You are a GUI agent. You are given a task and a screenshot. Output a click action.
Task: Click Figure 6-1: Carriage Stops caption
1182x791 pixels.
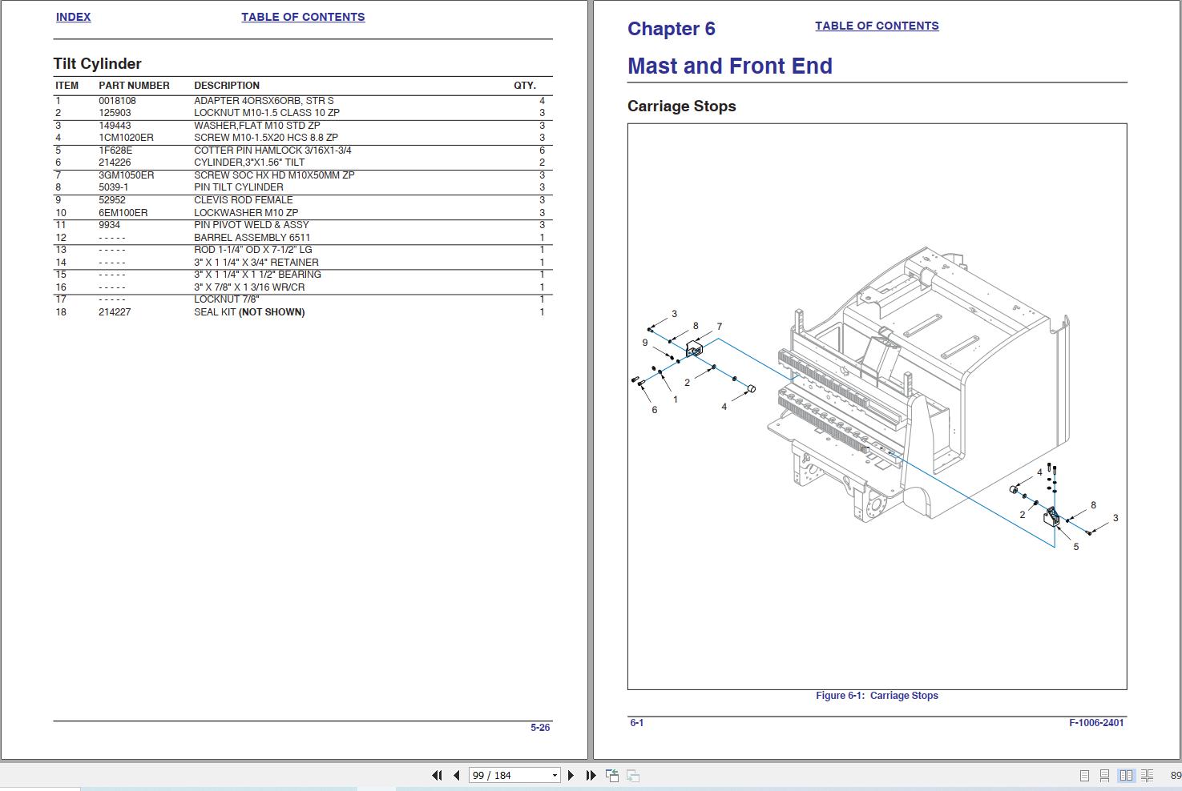[x=877, y=696]
